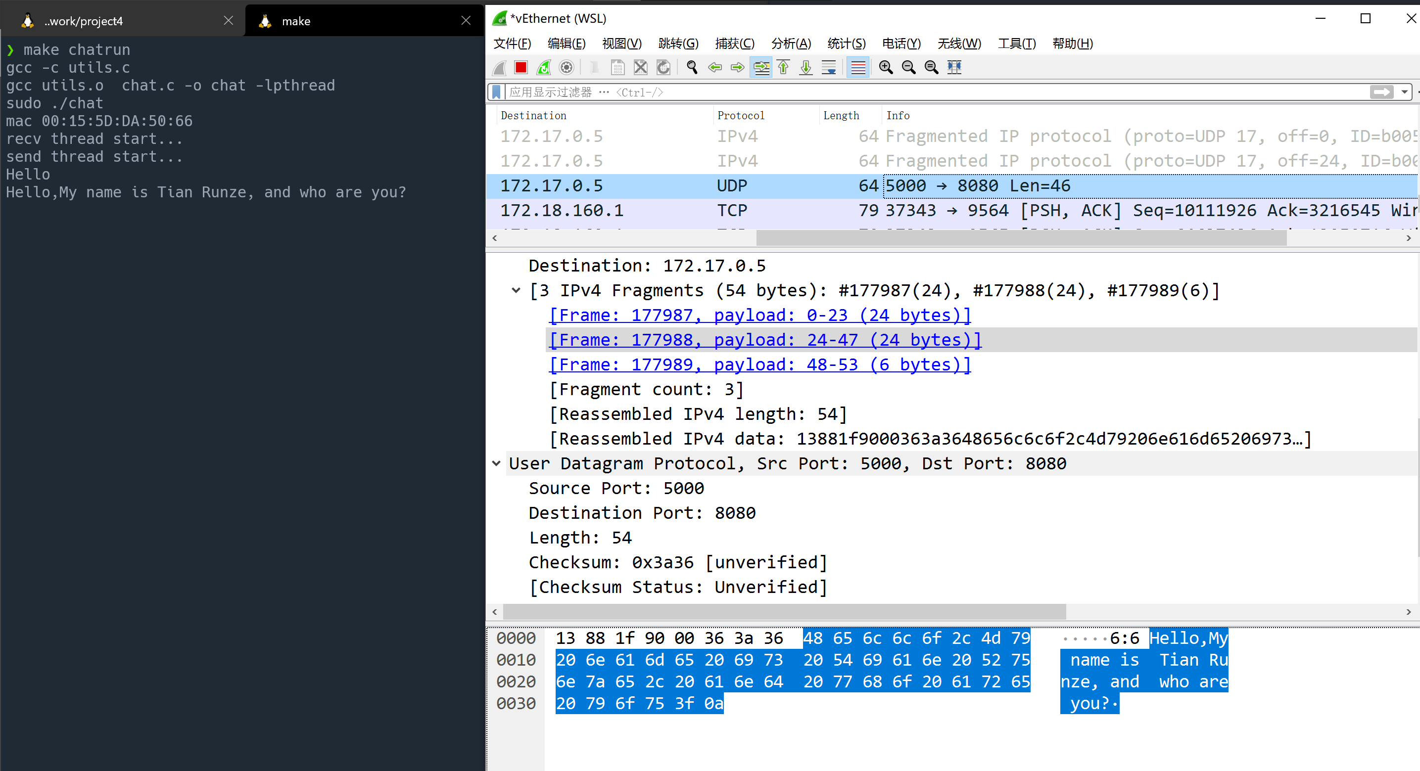Go forward in packet history with right arrow
Image resolution: width=1420 pixels, height=771 pixels.
pos(738,67)
